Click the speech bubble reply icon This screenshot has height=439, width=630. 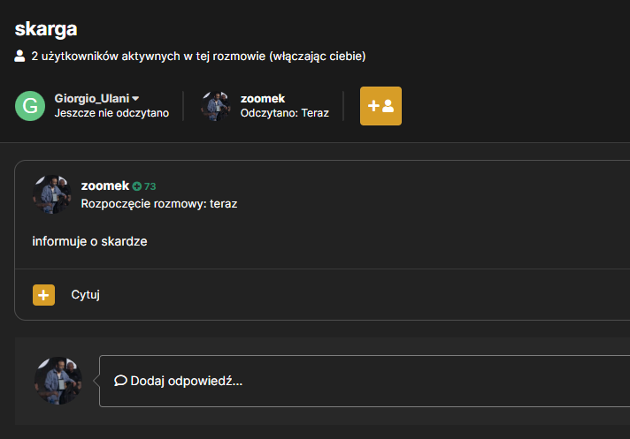(x=120, y=381)
